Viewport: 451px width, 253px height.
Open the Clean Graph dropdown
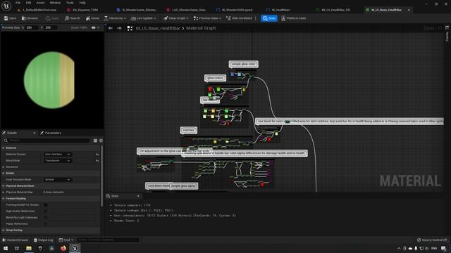pyautogui.click(x=176, y=18)
